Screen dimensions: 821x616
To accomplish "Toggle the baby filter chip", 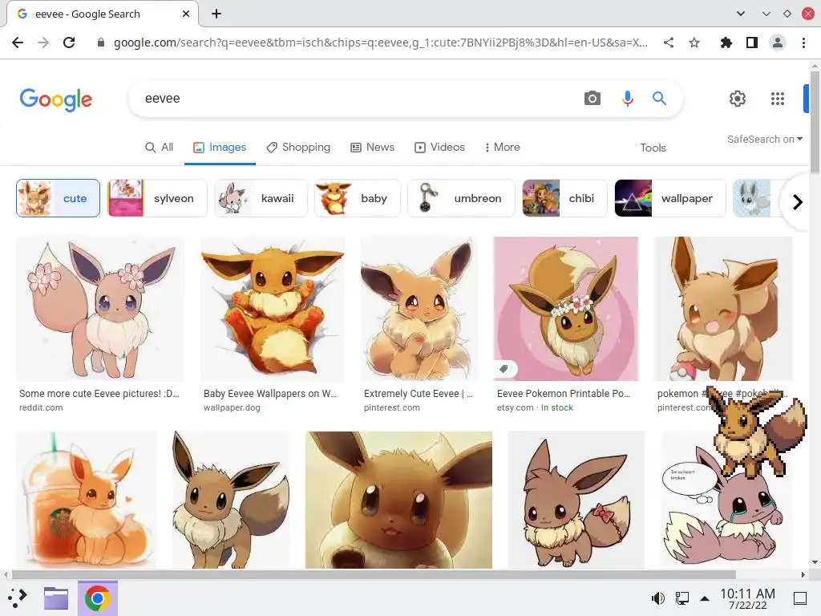I will (357, 198).
